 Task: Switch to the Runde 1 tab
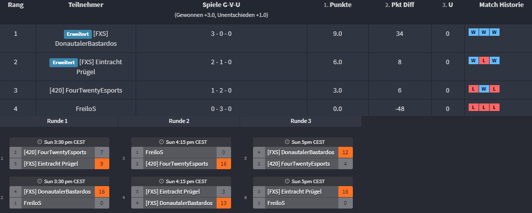[x=57, y=121]
